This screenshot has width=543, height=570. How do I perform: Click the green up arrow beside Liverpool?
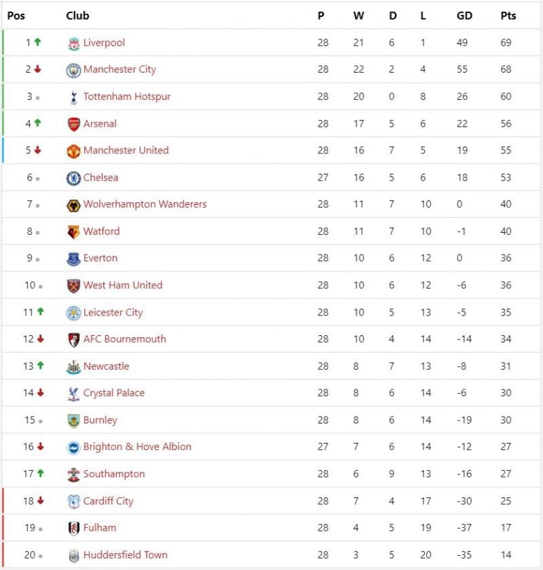coord(37,42)
